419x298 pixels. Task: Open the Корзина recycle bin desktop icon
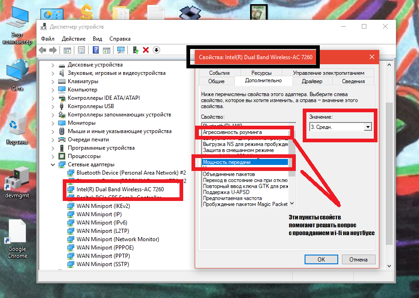tap(17, 129)
